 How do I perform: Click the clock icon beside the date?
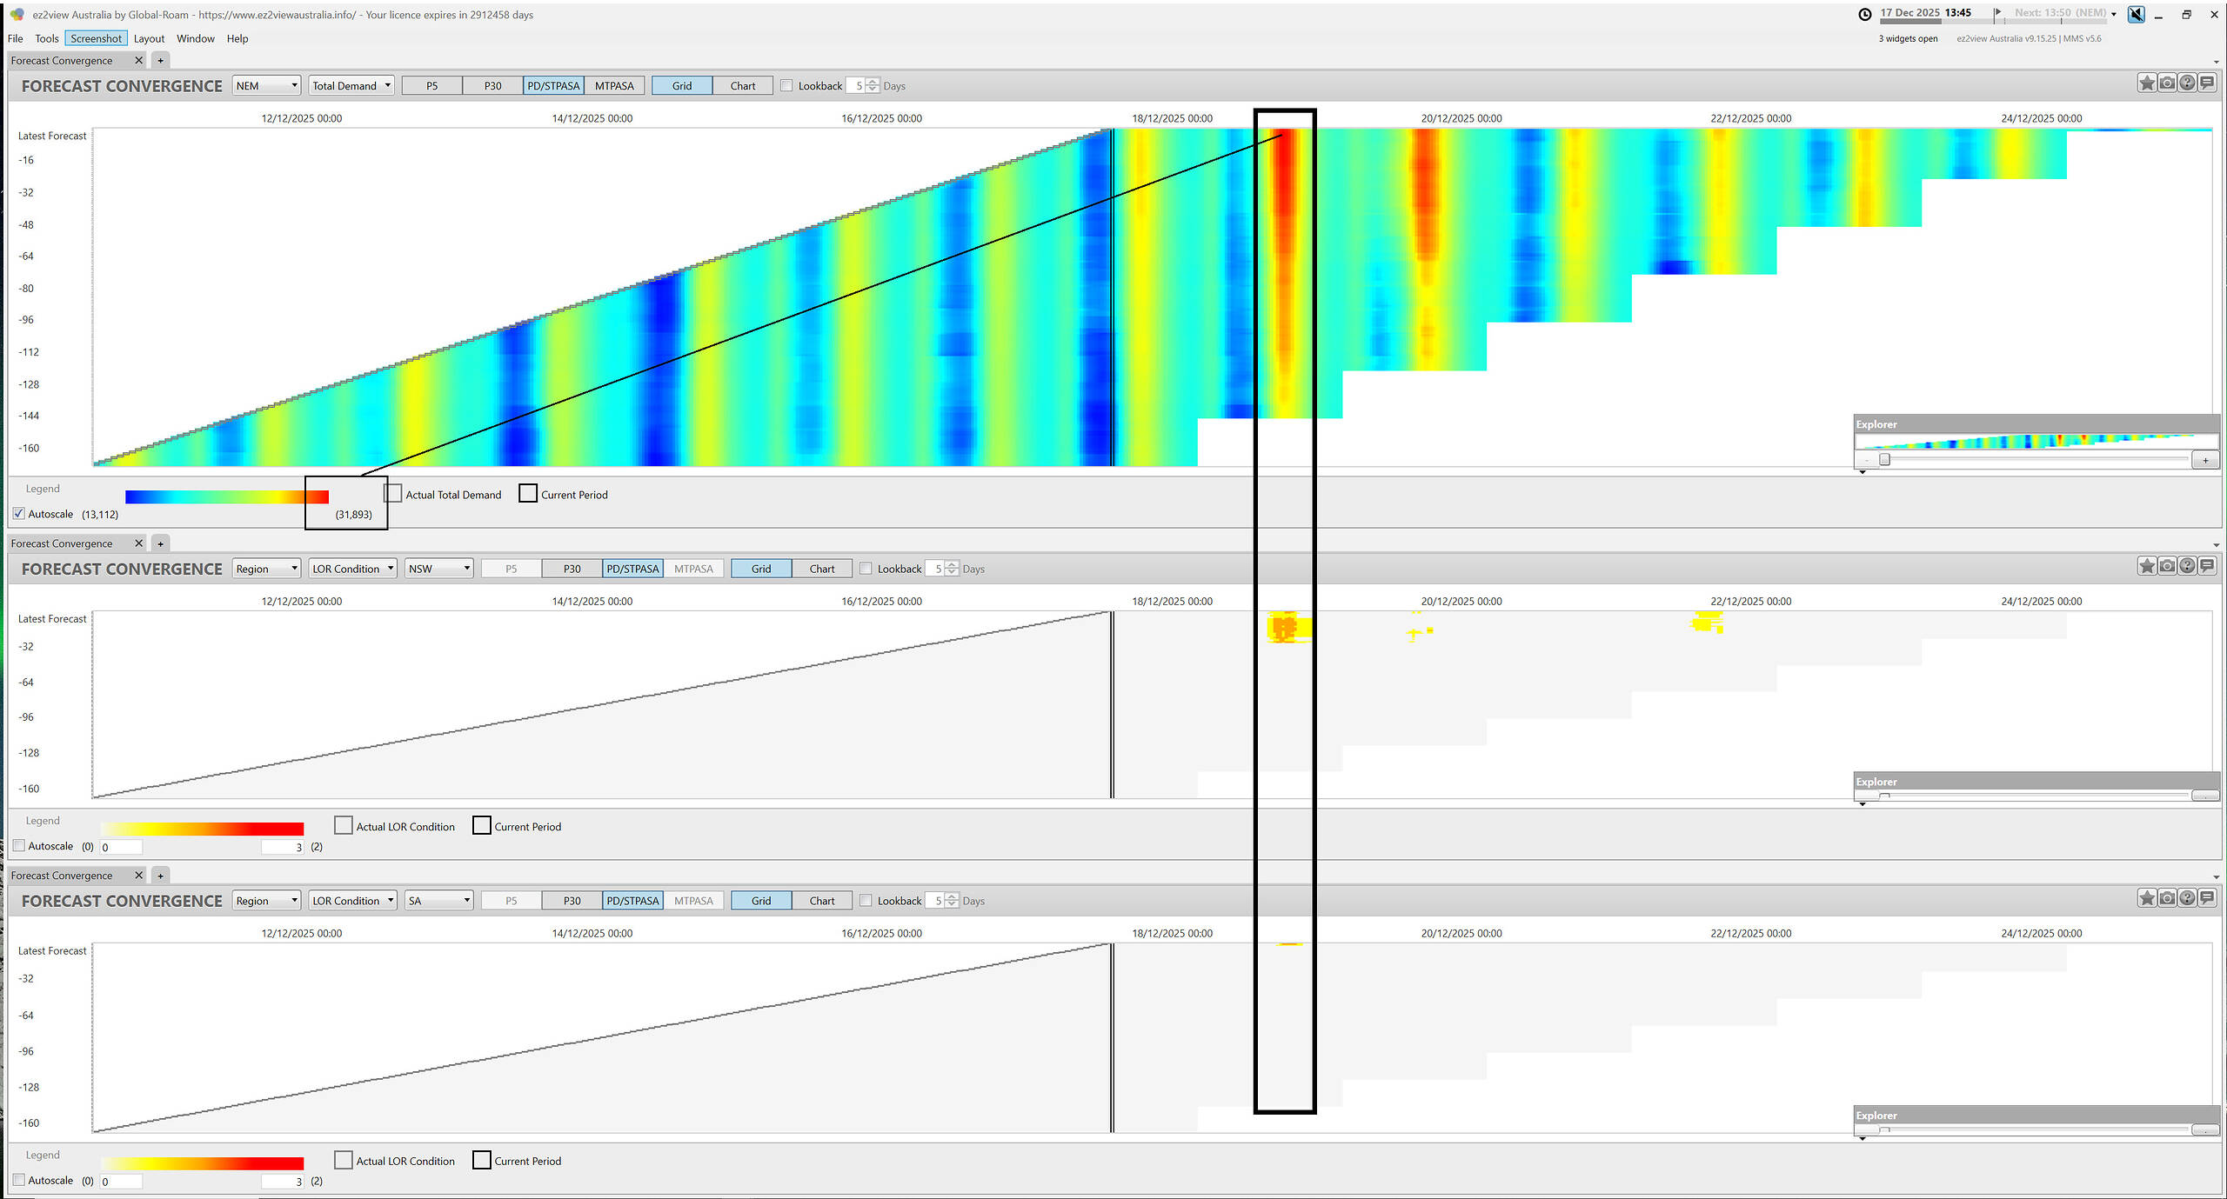click(x=1865, y=14)
